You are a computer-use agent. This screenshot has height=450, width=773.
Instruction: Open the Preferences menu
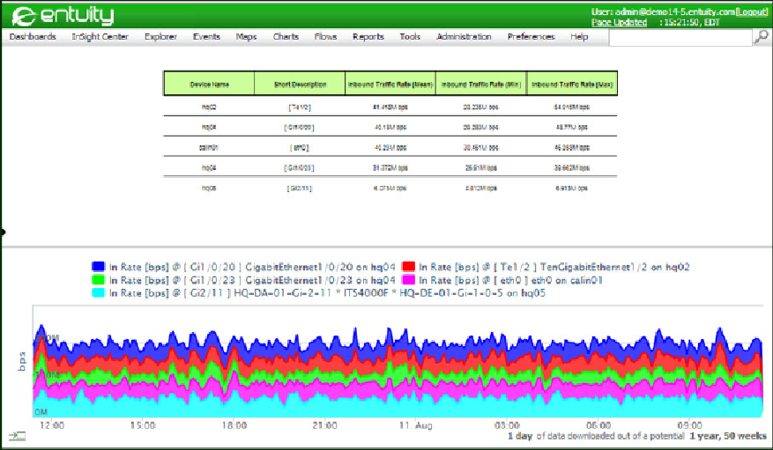click(531, 36)
